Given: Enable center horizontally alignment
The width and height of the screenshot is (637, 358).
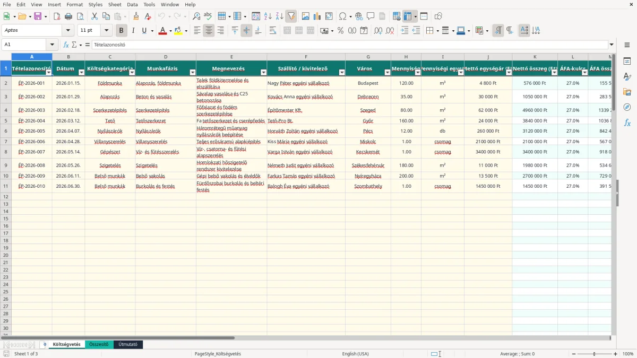Looking at the screenshot, I should point(209,31).
